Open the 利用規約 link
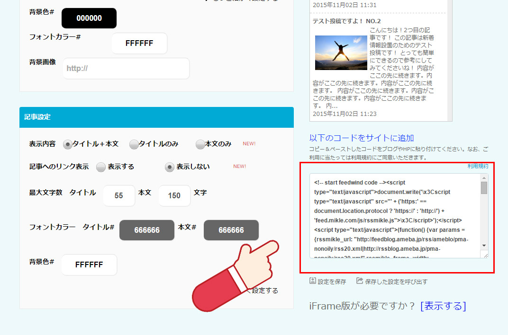 [x=478, y=166]
